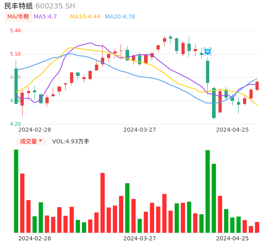Click the 4.20 price axis label
This screenshot has width=276, height=244.
click(15, 124)
